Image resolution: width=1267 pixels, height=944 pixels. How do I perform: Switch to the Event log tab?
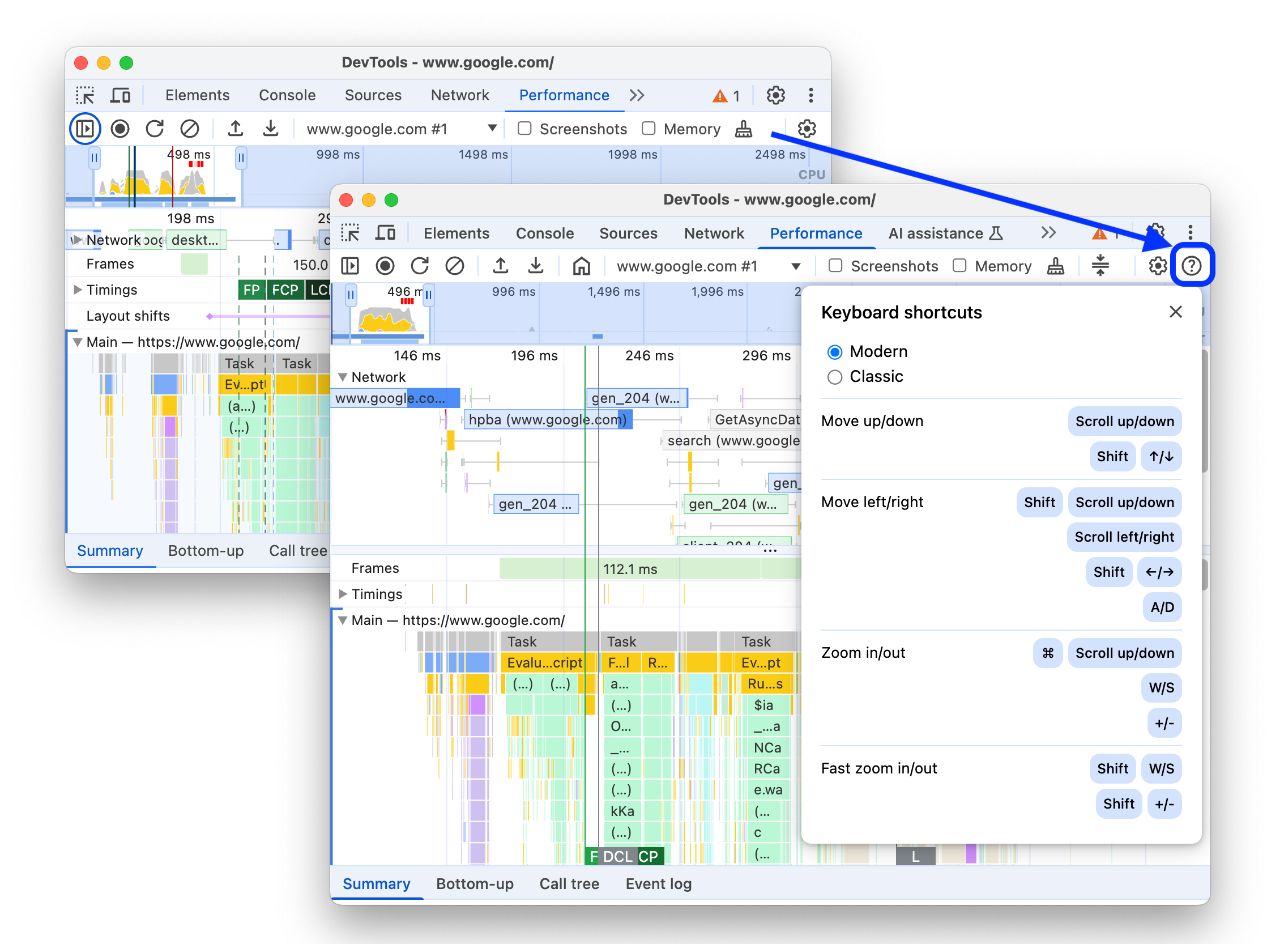659,883
